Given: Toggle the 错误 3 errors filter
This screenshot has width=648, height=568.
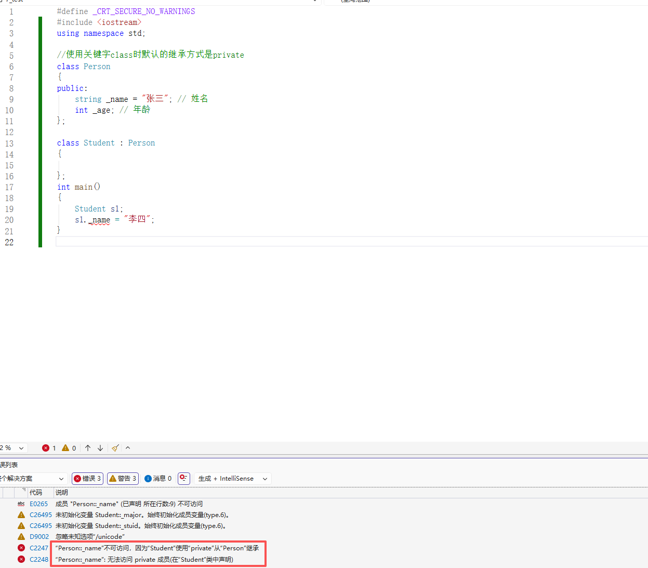Looking at the screenshot, I should pos(87,479).
